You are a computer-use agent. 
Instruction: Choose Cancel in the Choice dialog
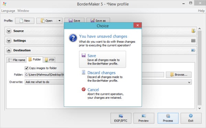pyautogui.click(x=102, y=94)
